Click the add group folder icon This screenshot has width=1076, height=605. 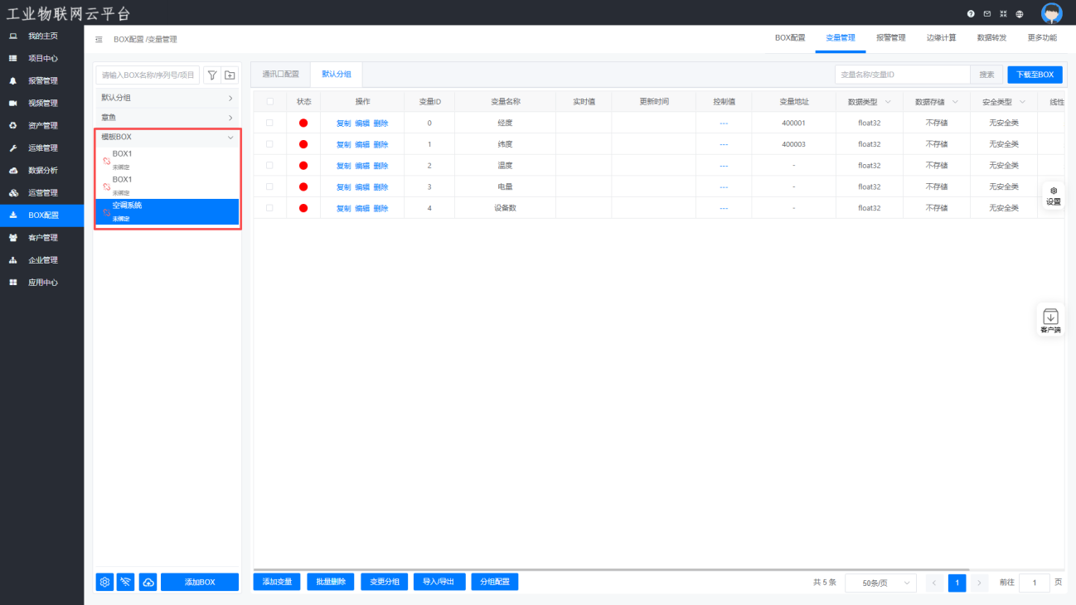click(230, 75)
